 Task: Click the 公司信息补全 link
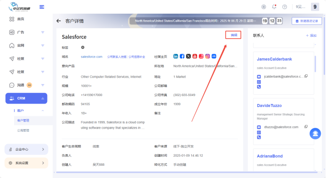click(136, 57)
